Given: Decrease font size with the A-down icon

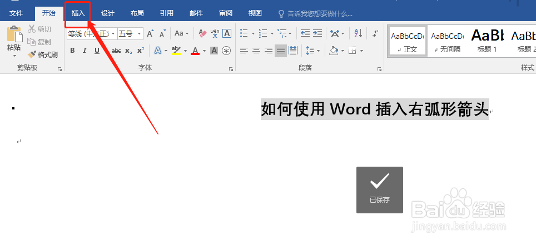Looking at the screenshot, I should (163, 33).
